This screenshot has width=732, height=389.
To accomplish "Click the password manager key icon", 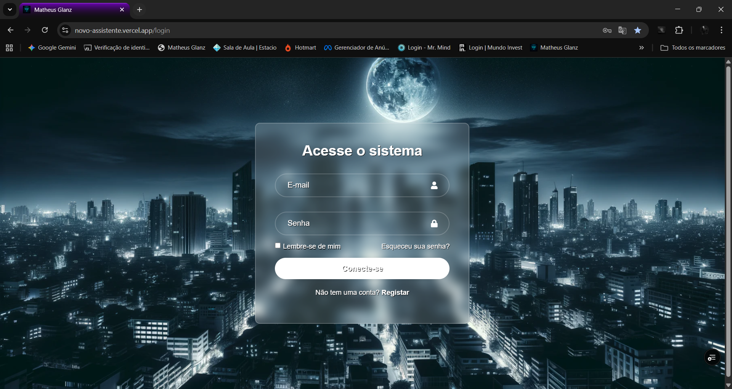I will [607, 30].
